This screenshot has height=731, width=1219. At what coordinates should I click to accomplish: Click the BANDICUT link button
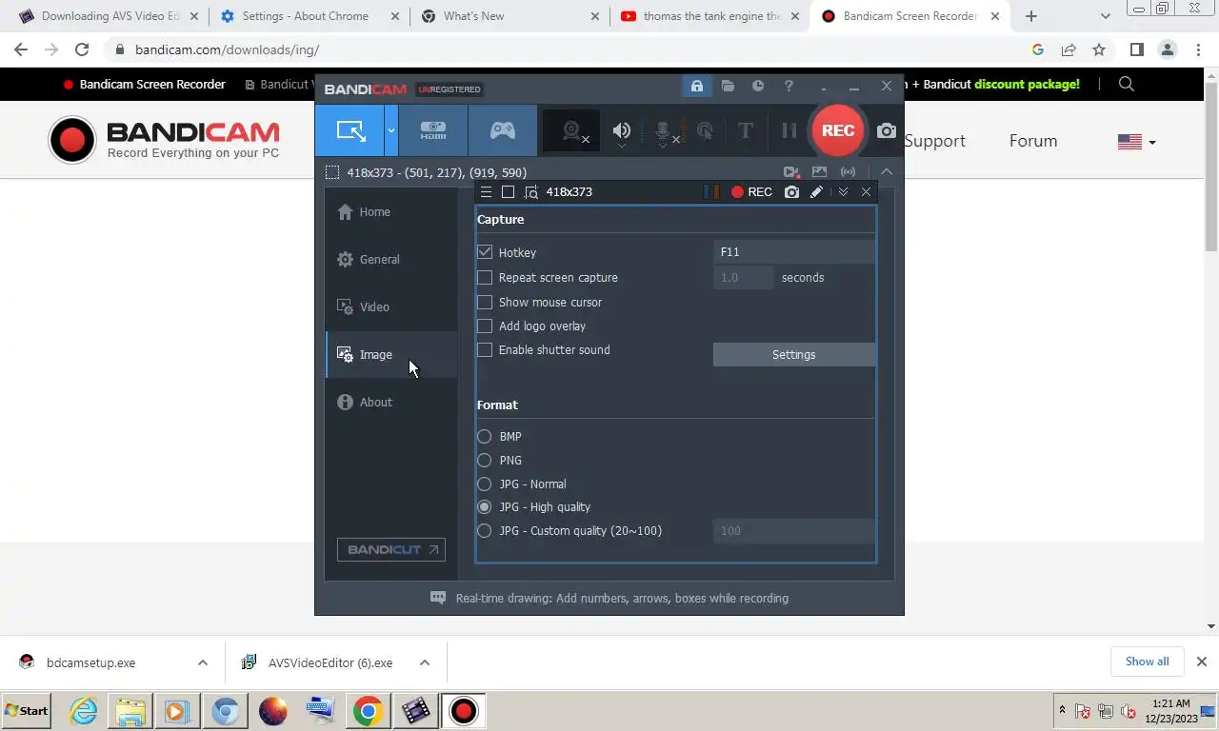click(x=391, y=550)
